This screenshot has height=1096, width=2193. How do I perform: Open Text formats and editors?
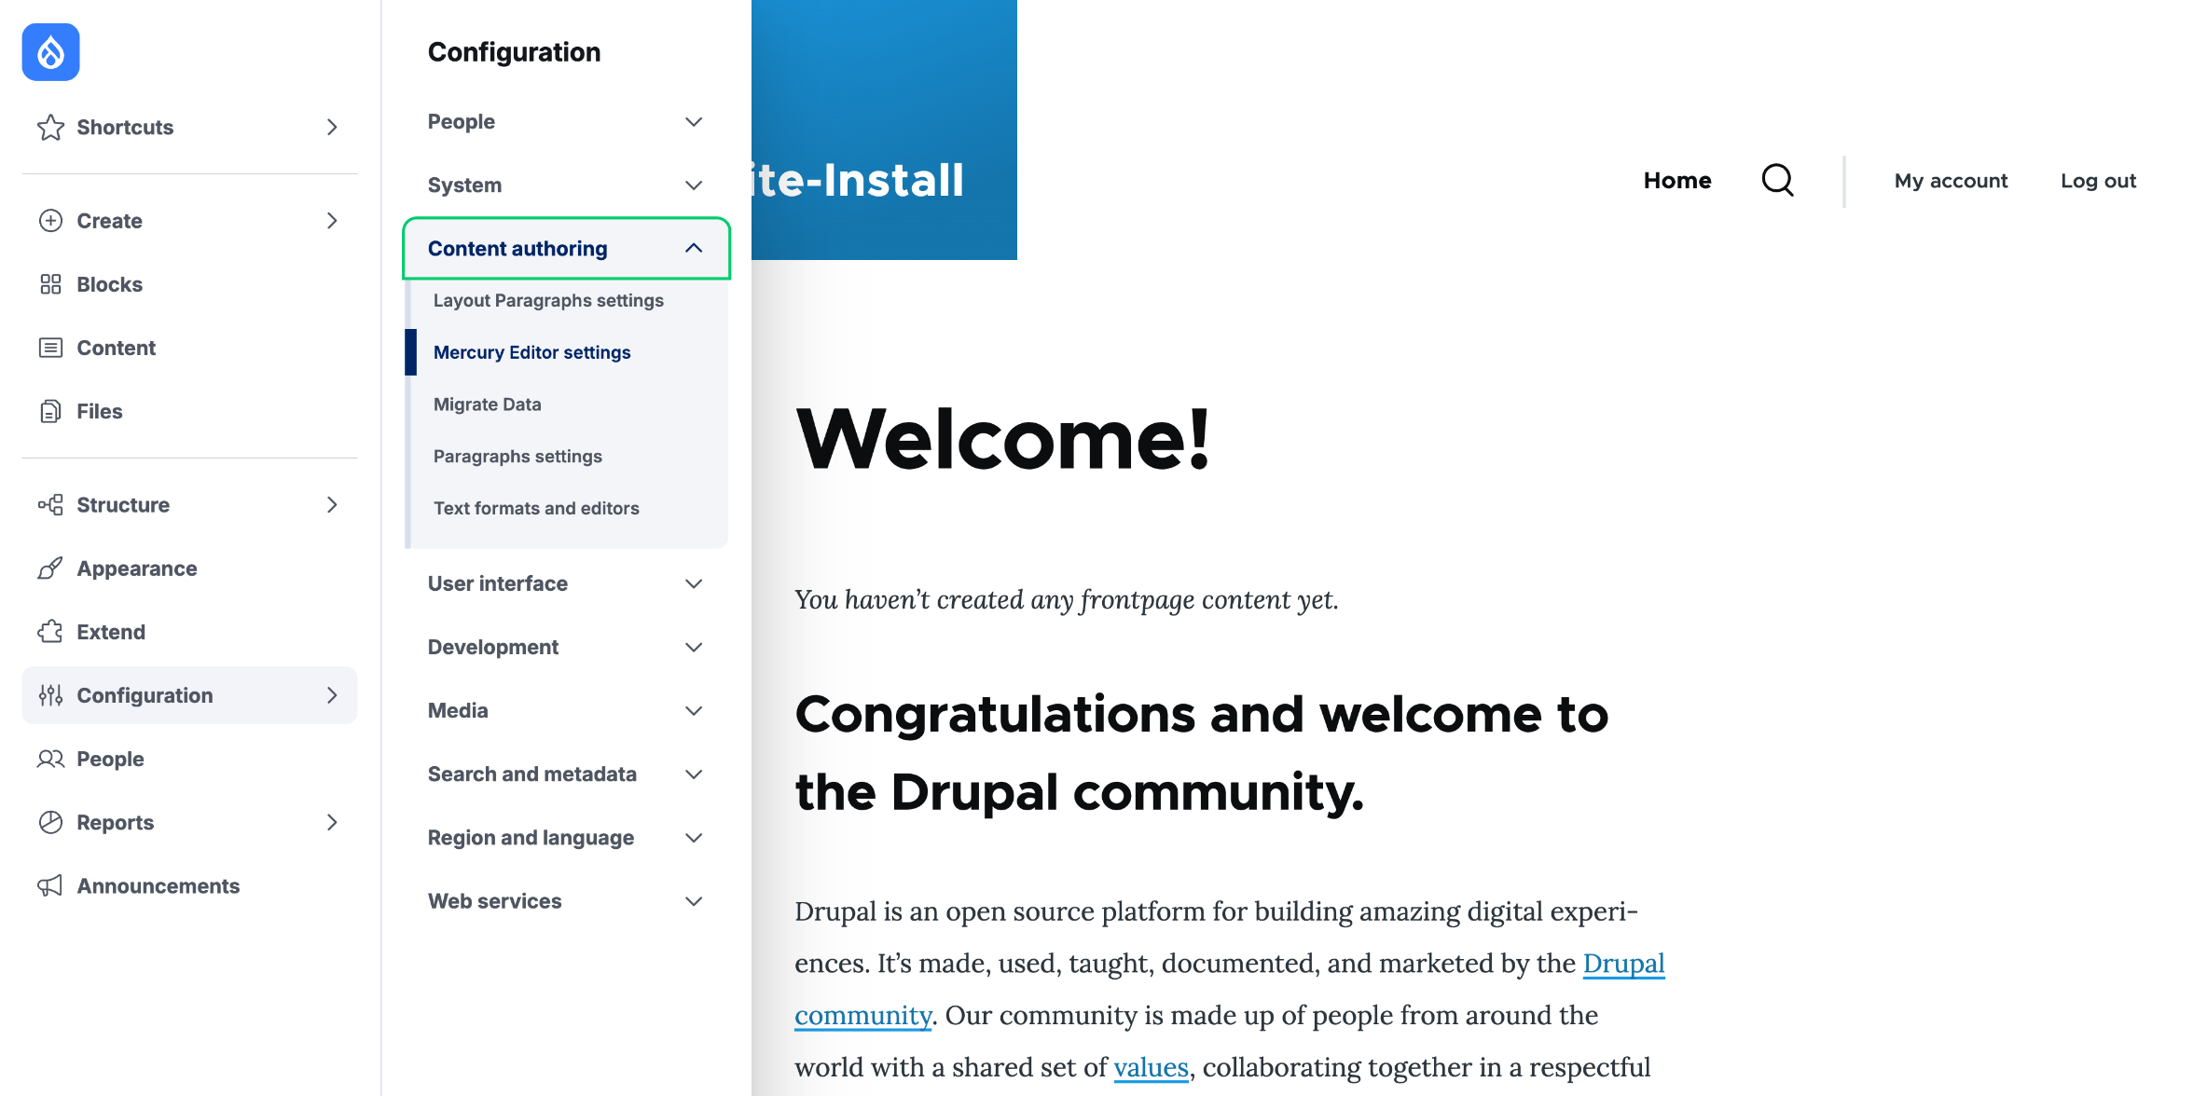point(536,508)
